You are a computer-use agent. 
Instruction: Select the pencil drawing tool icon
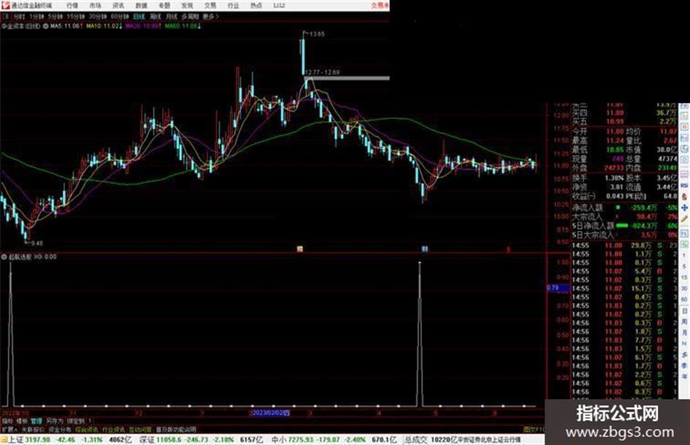pos(684,218)
